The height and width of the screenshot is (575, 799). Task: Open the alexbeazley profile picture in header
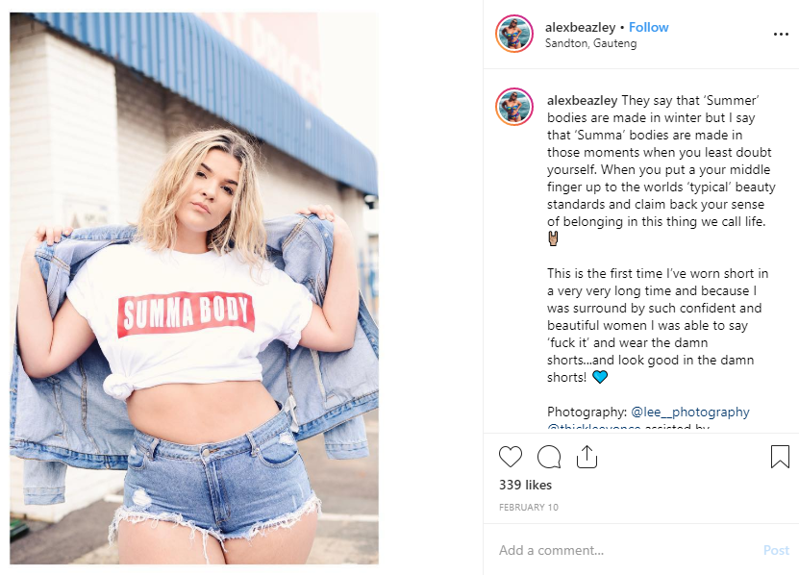pyautogui.click(x=514, y=35)
